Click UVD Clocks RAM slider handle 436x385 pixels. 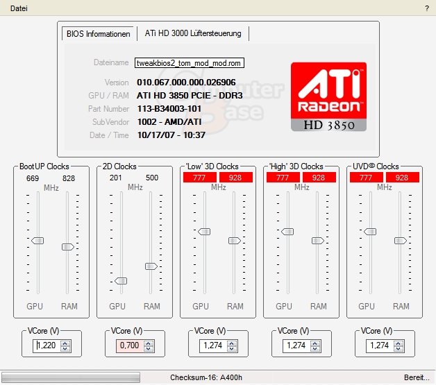point(401,241)
